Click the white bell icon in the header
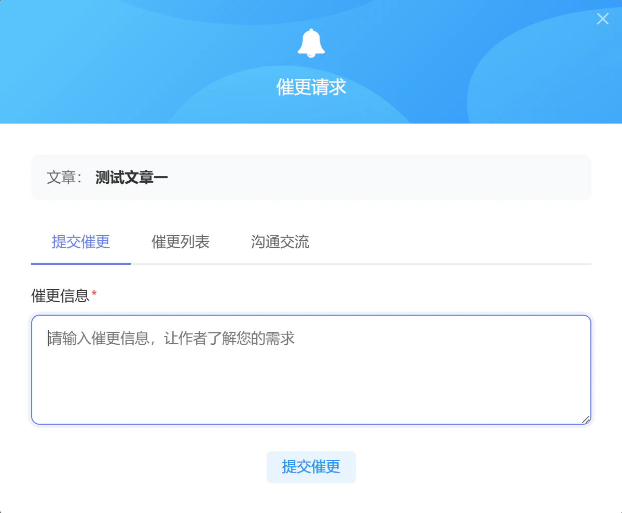 click(311, 43)
